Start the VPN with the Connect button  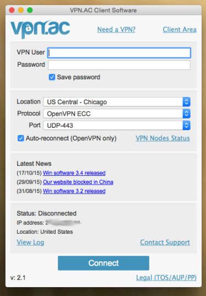pyautogui.click(x=104, y=263)
